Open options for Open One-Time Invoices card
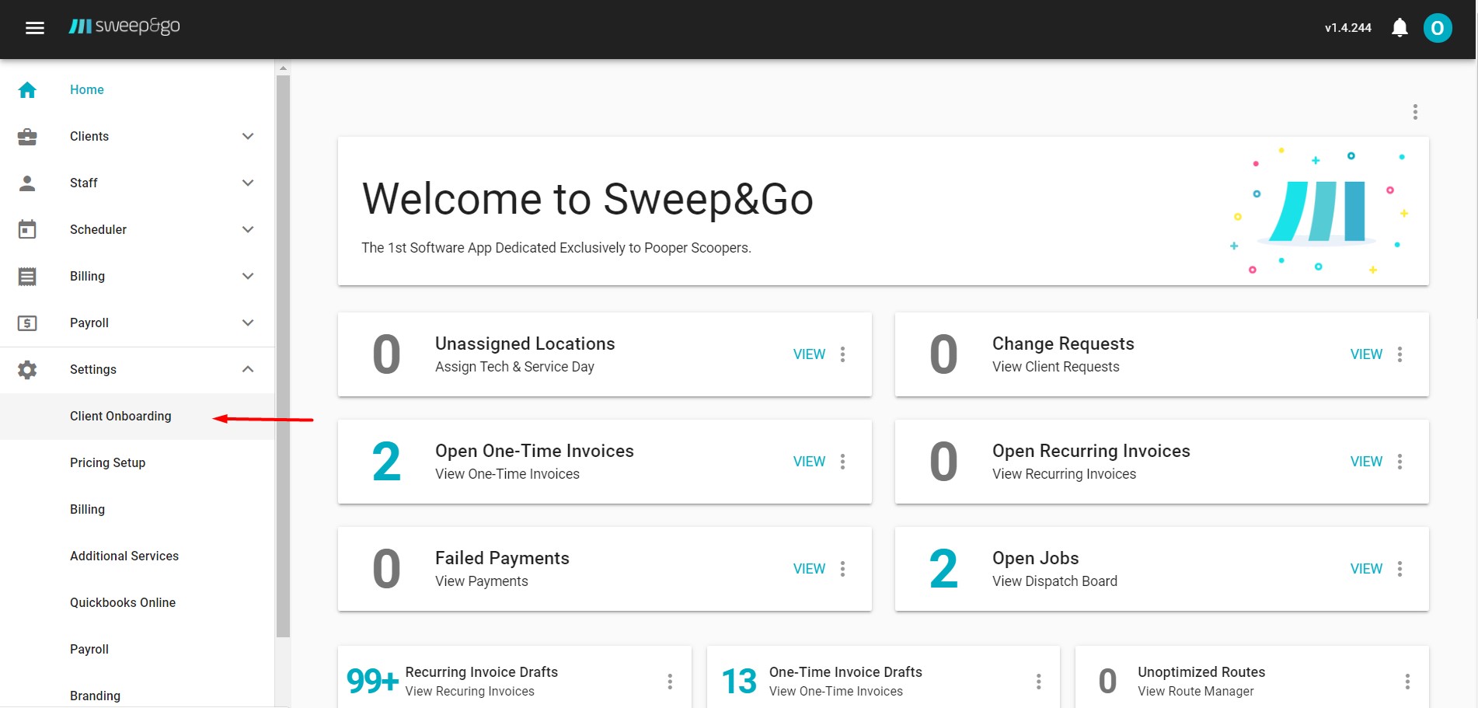1478x708 pixels. (842, 462)
